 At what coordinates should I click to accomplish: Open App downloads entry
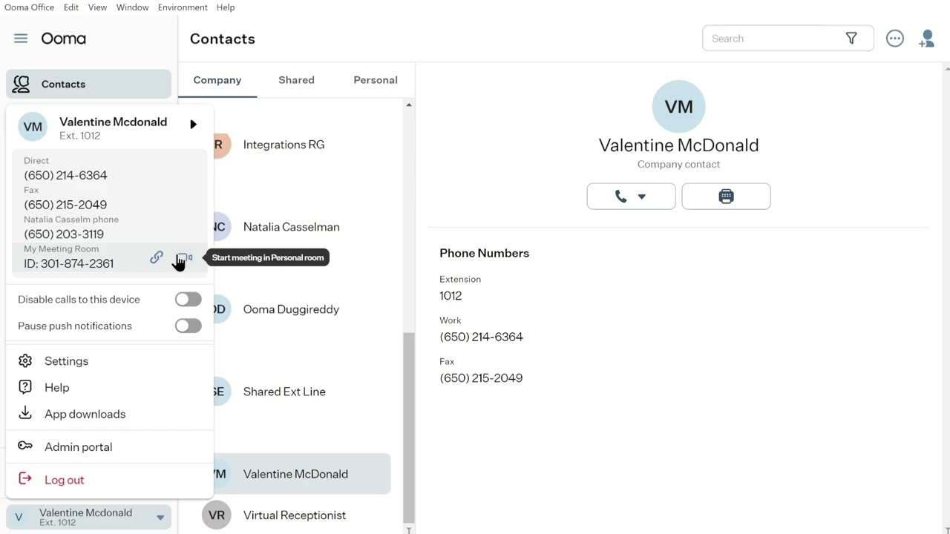pyautogui.click(x=85, y=414)
